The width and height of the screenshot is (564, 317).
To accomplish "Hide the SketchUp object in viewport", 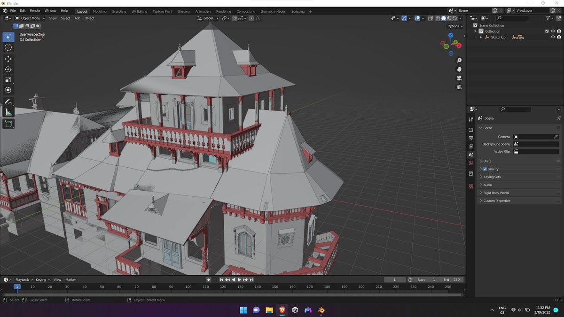I will (x=553, y=37).
